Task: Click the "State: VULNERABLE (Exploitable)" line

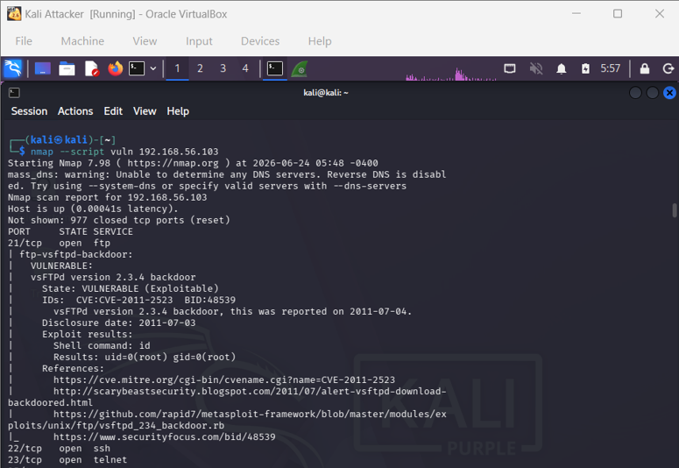Action: tap(131, 288)
